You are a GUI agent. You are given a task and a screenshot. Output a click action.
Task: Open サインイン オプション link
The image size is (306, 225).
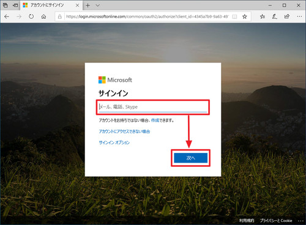[x=114, y=142]
